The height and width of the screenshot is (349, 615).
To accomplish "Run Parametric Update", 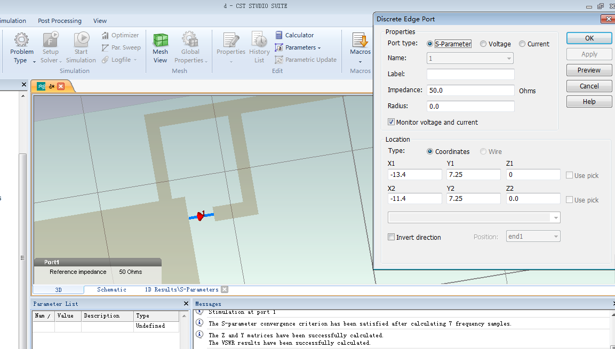I will 306,60.
